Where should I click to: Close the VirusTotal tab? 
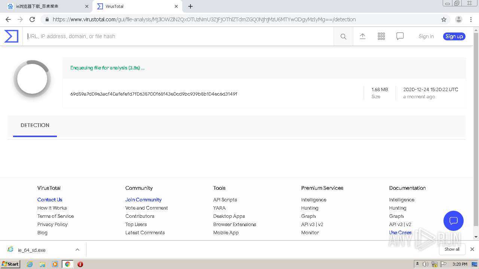tap(176, 6)
